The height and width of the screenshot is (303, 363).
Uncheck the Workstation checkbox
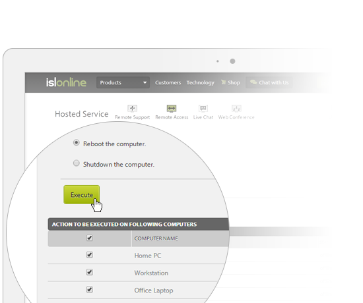(90, 272)
